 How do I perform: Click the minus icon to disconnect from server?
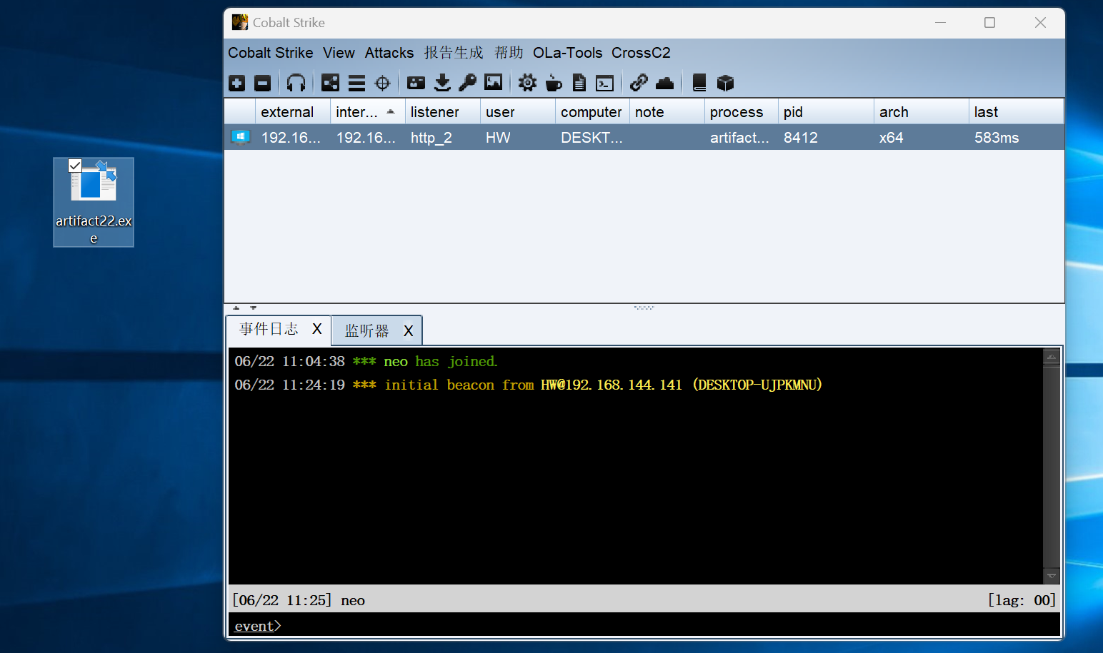point(263,83)
